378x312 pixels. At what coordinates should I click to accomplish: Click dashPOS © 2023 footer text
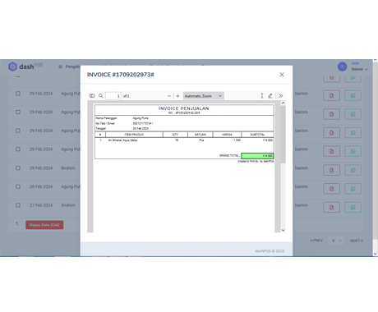[270, 250]
